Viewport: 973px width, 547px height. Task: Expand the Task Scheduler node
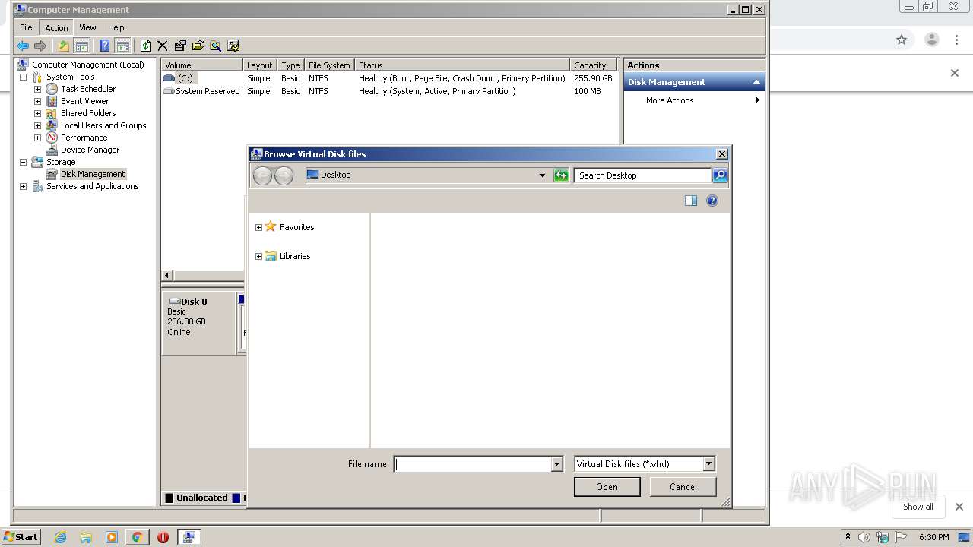(37, 89)
